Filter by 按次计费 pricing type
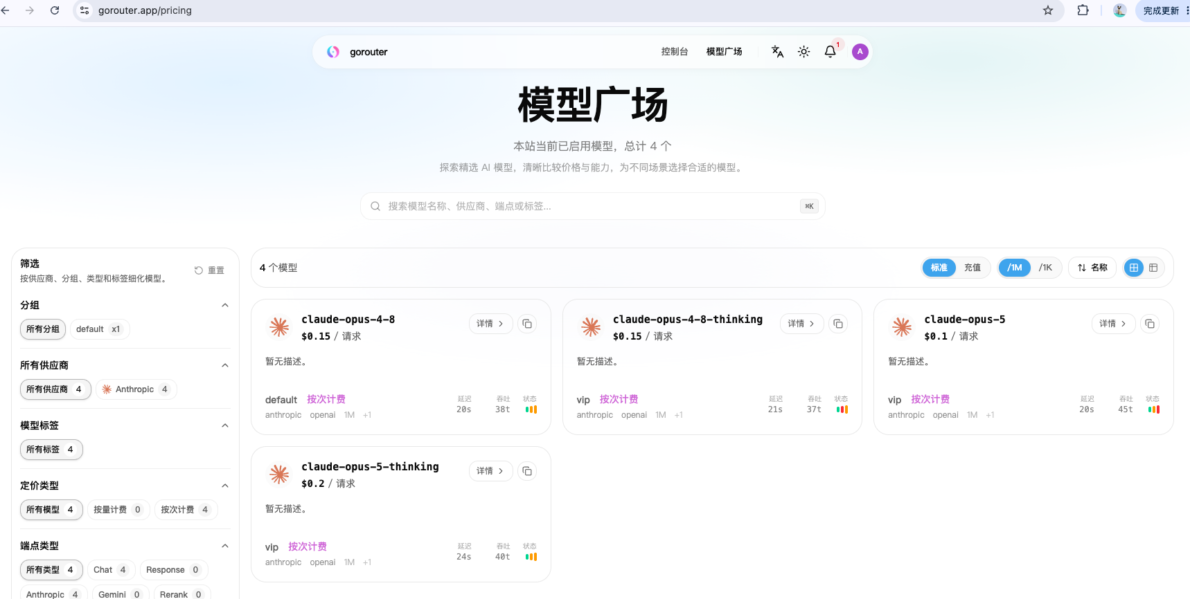 click(185, 510)
